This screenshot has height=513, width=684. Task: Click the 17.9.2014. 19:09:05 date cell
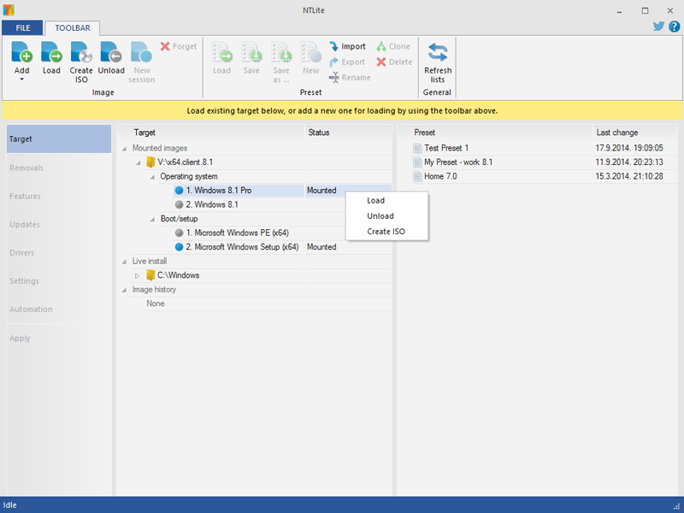coord(629,148)
